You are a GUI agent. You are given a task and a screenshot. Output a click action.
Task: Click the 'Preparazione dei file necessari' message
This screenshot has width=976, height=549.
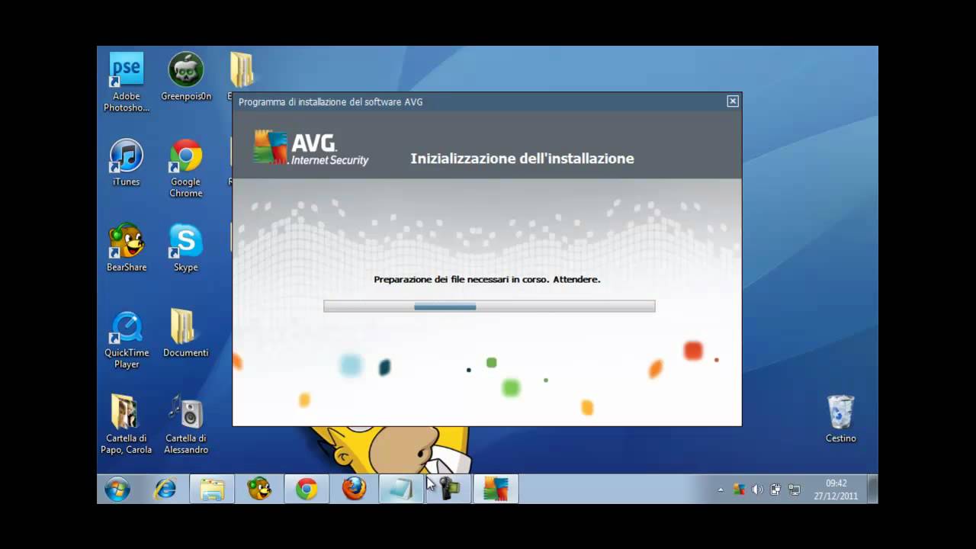coord(487,280)
